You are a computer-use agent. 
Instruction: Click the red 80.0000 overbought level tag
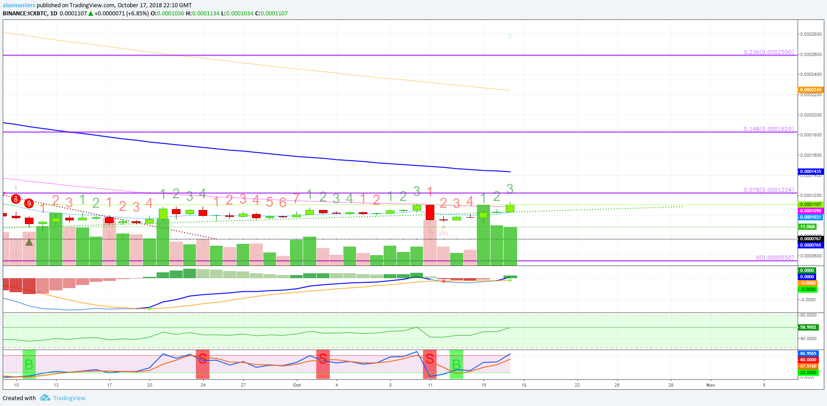coord(808,360)
